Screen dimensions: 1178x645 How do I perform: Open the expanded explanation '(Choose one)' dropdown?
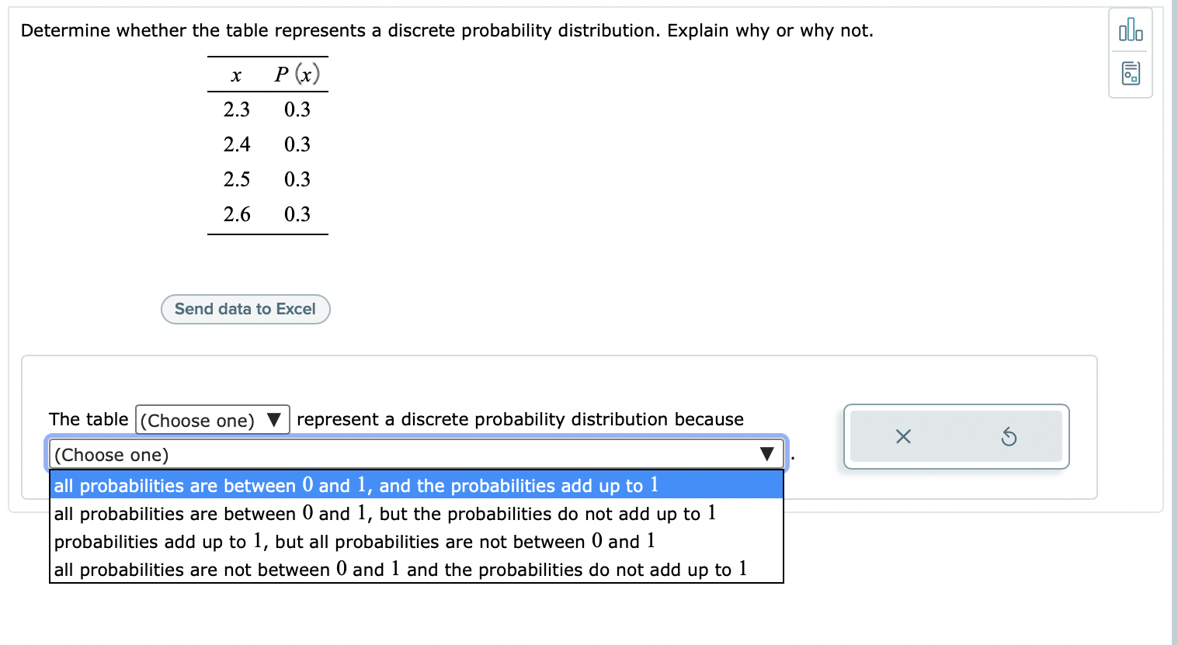point(415,455)
